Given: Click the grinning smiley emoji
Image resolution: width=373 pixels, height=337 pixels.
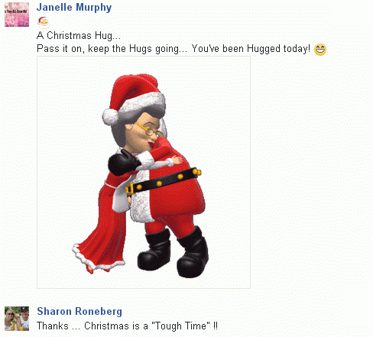Looking at the screenshot, I should point(320,50).
